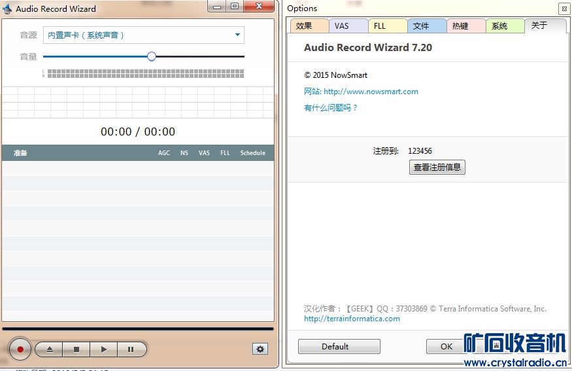Toggle VAS in the status bar

pyautogui.click(x=204, y=153)
